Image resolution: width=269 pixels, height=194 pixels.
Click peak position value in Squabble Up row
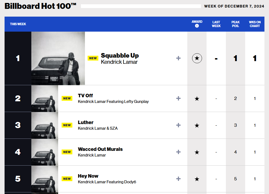click(235, 58)
